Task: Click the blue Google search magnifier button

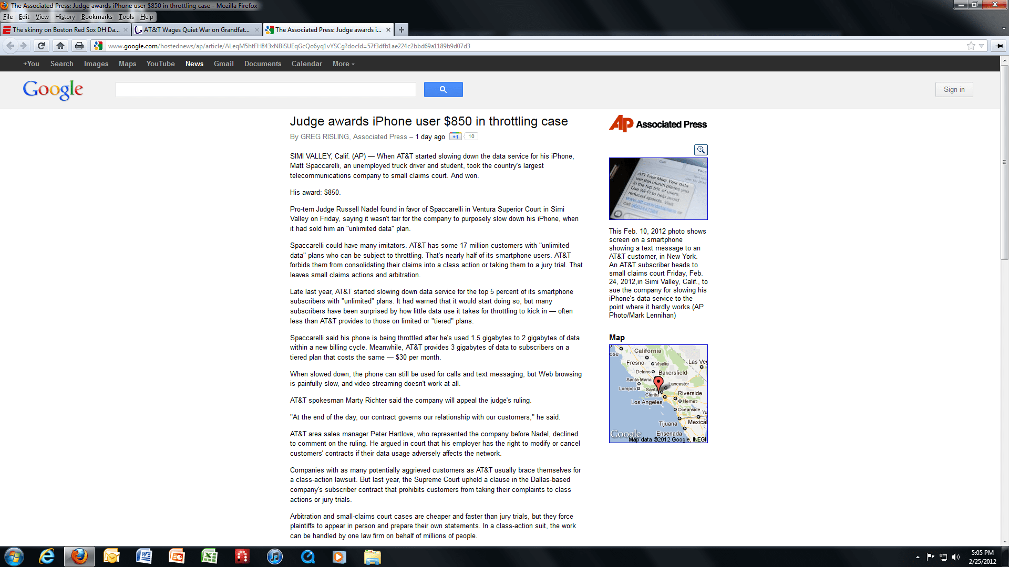Action: (443, 89)
